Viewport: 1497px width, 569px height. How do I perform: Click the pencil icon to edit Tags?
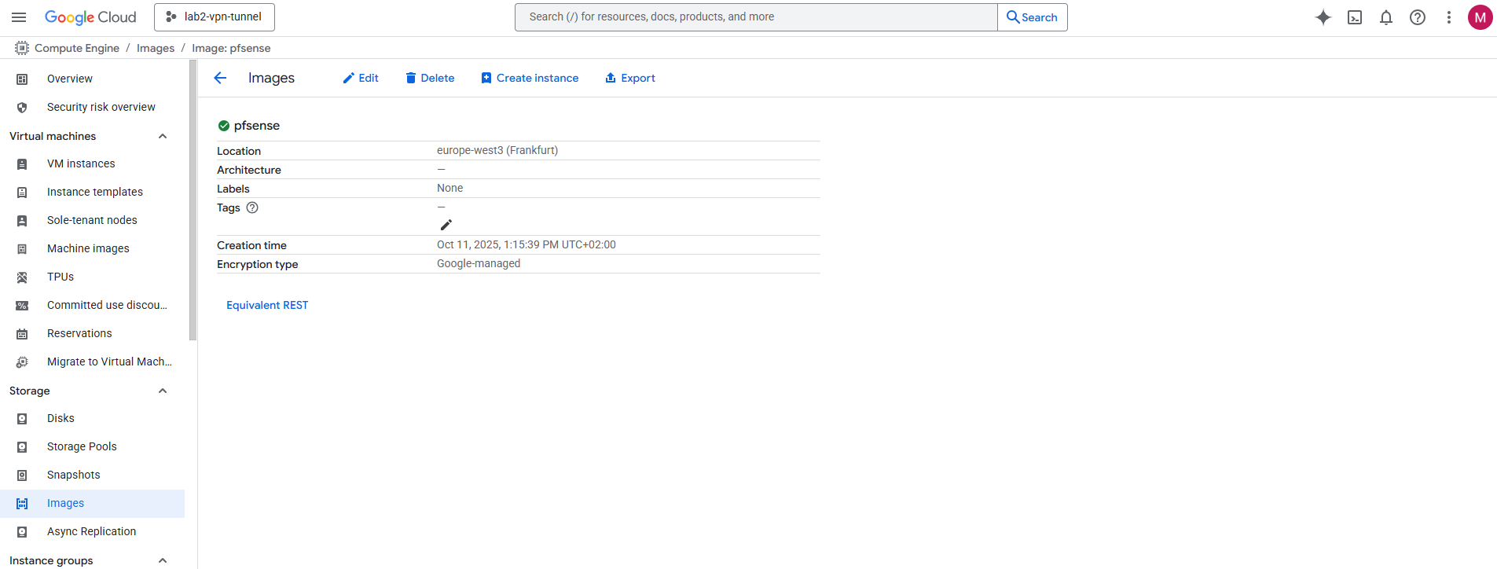click(446, 225)
